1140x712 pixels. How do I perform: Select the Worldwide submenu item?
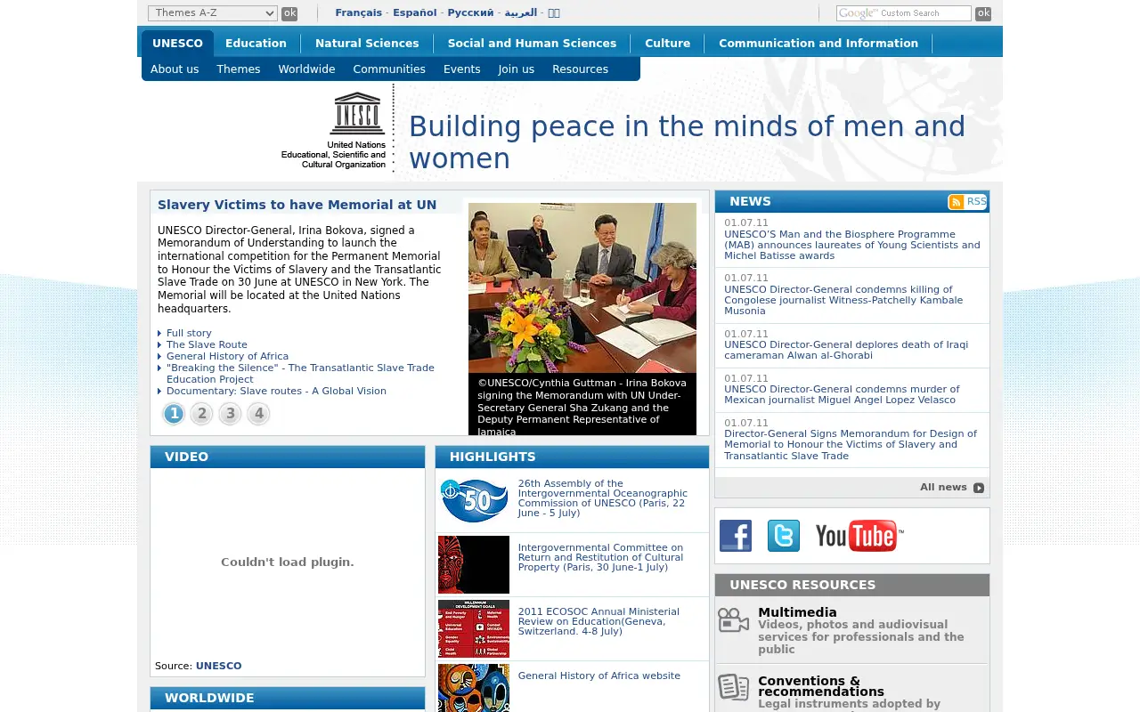pos(306,69)
